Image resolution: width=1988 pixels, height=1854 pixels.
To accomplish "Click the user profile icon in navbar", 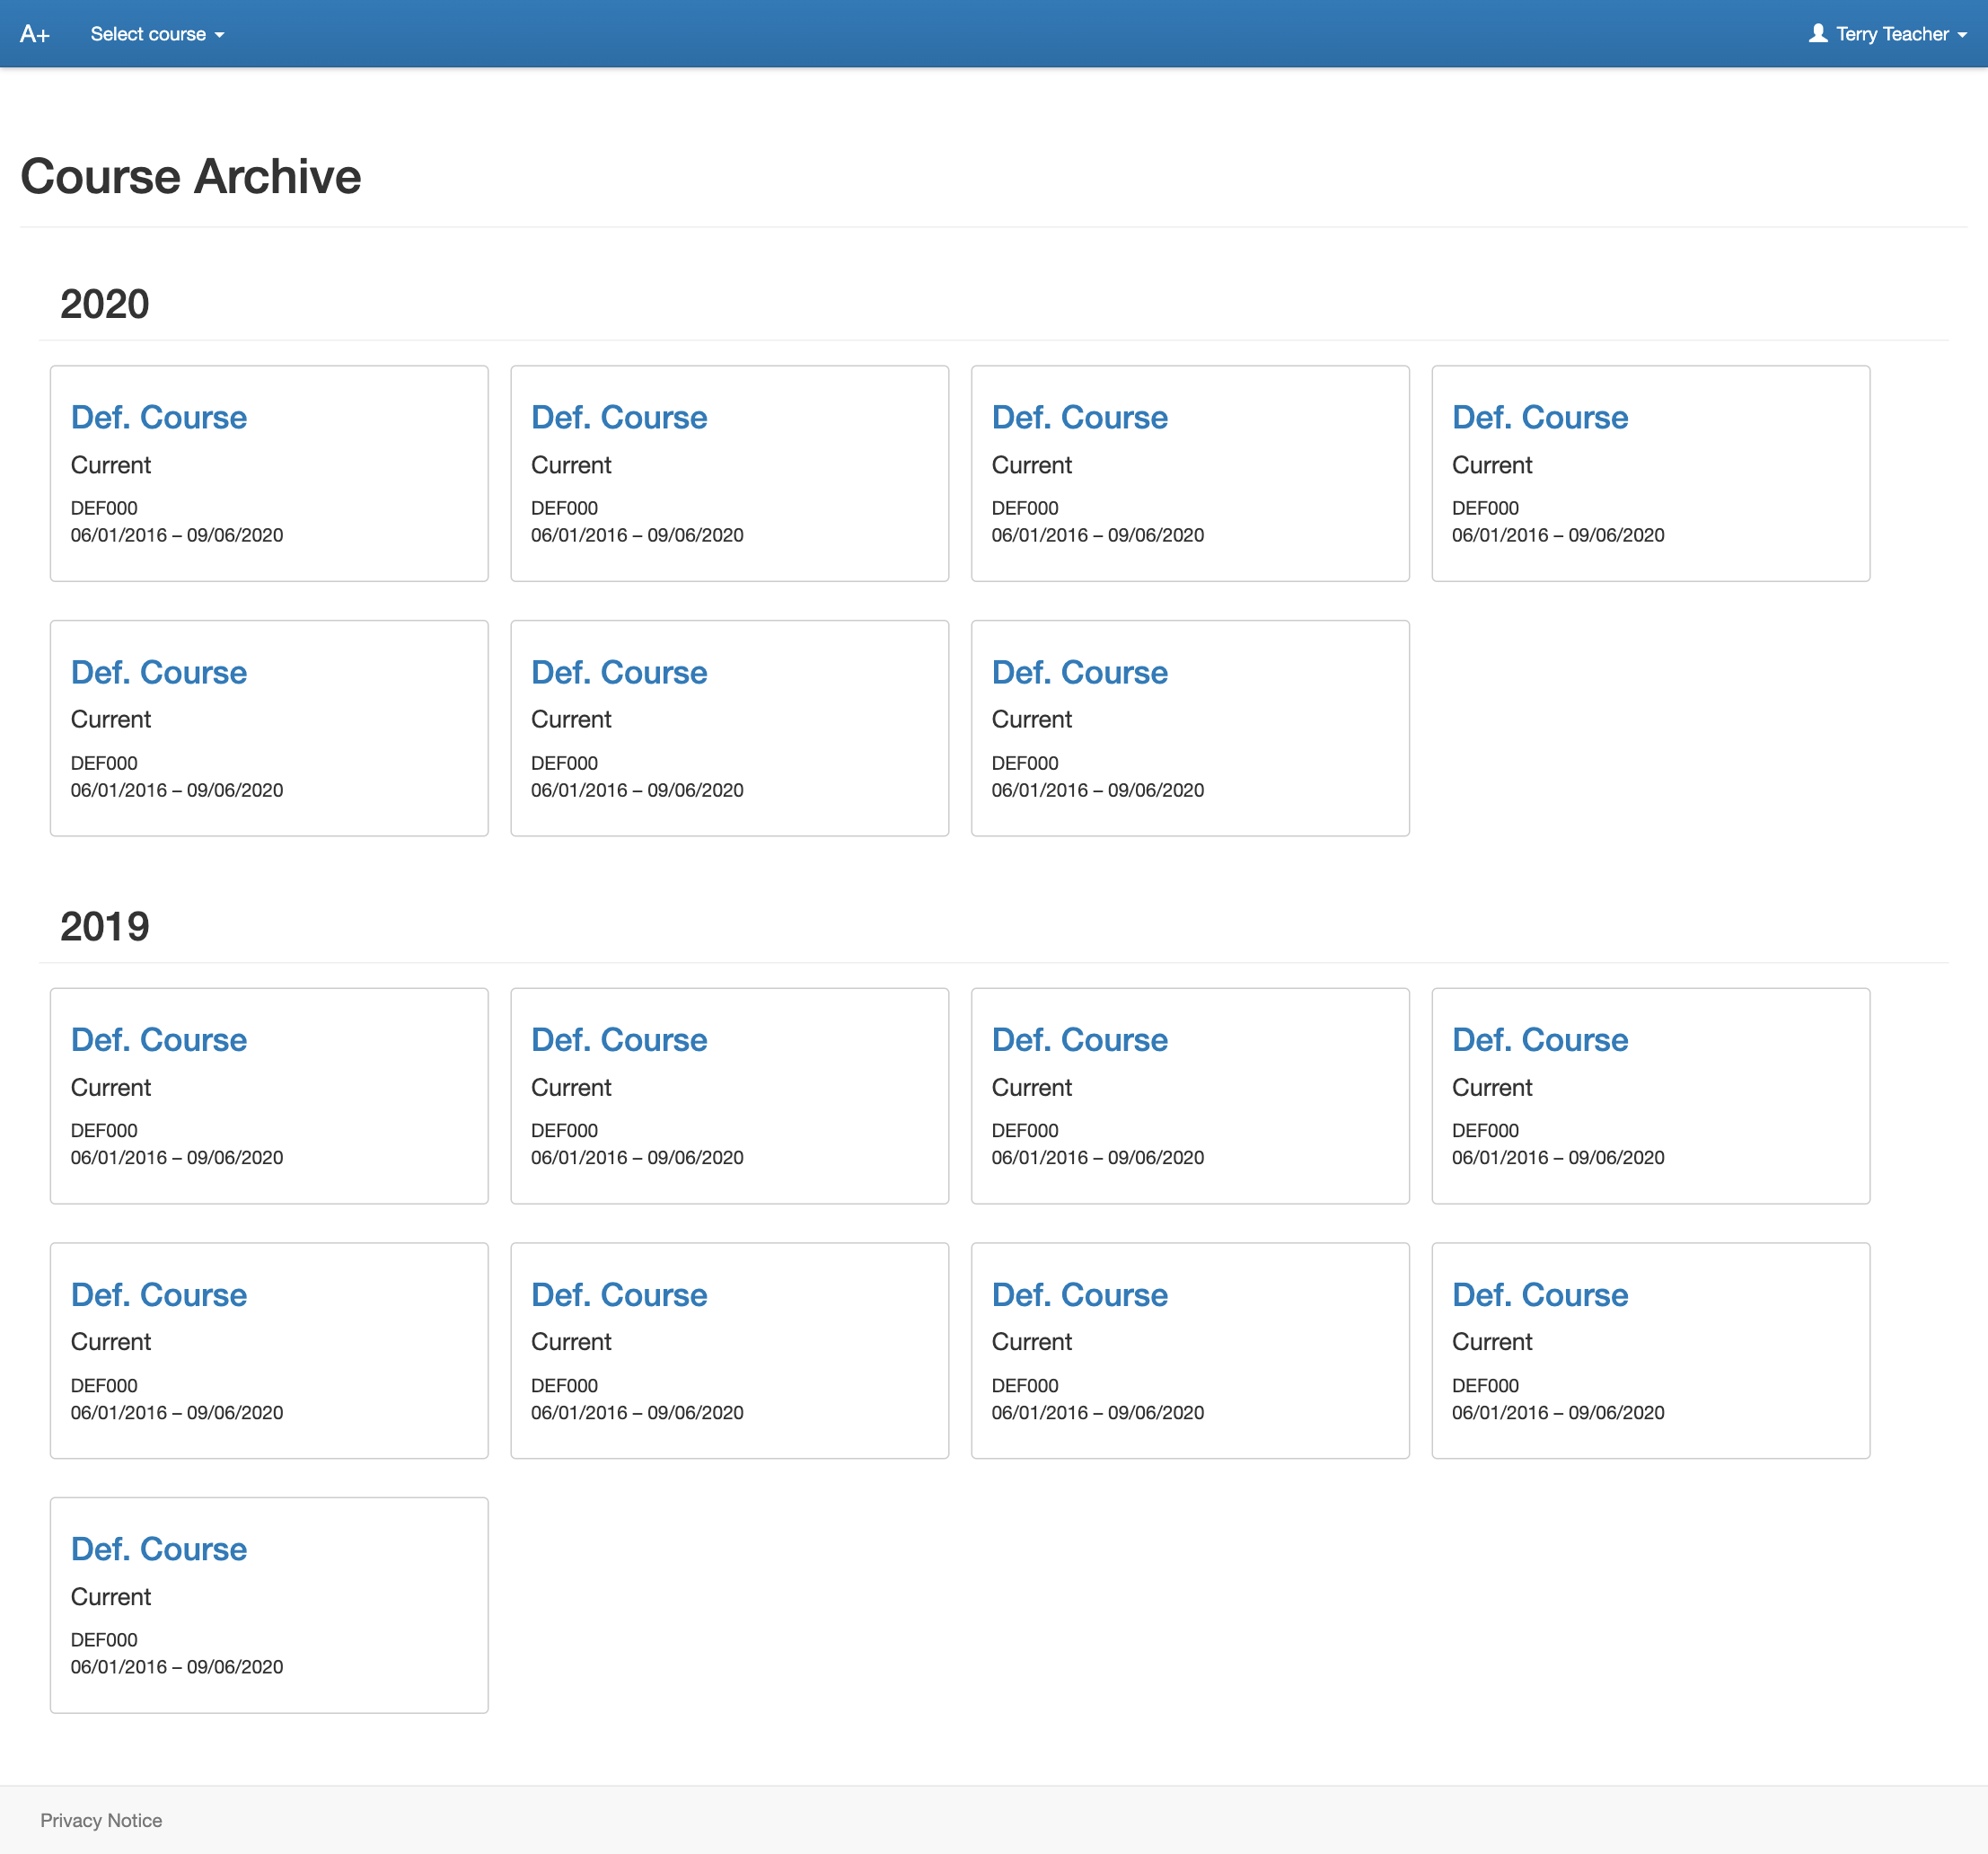I will (1818, 34).
